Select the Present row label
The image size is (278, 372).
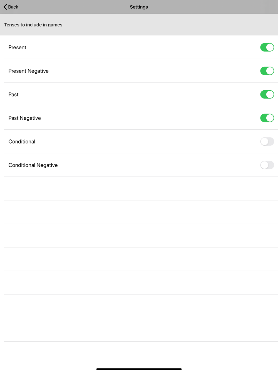pos(17,47)
